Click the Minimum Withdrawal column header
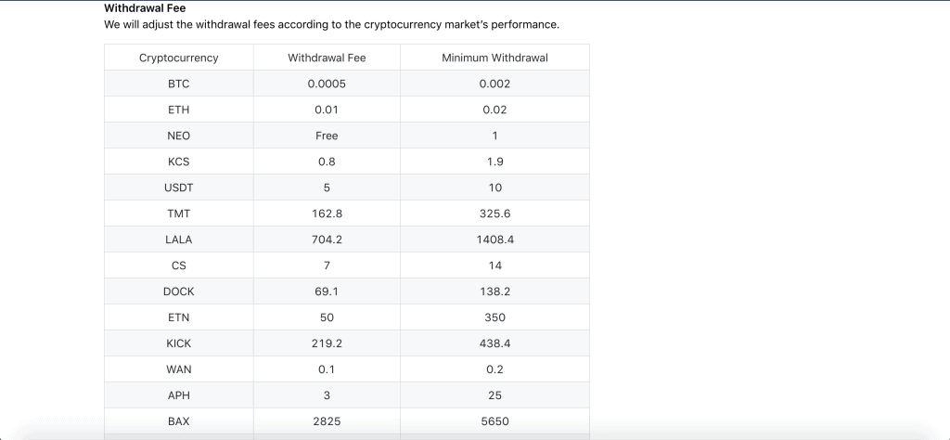 (494, 58)
